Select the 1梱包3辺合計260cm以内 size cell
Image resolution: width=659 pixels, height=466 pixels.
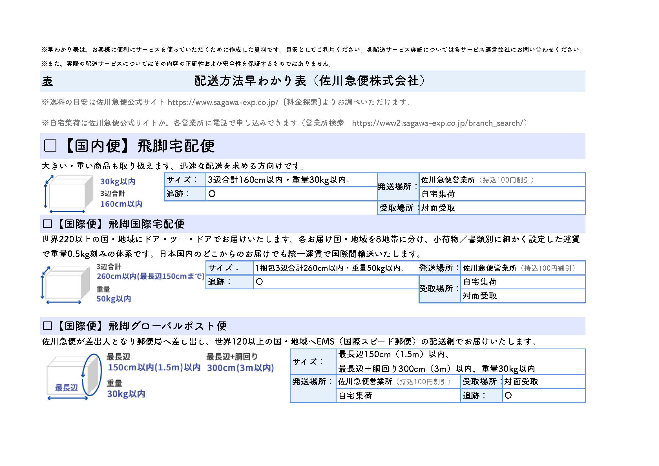pyautogui.click(x=330, y=268)
